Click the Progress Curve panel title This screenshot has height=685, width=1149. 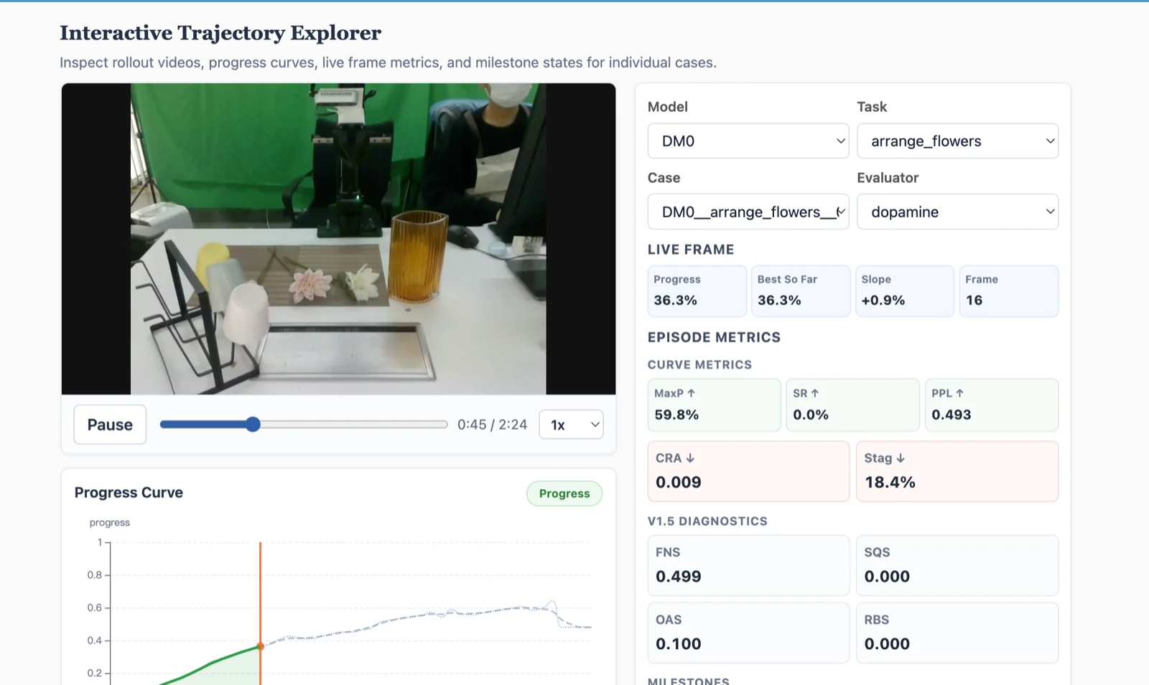click(129, 493)
